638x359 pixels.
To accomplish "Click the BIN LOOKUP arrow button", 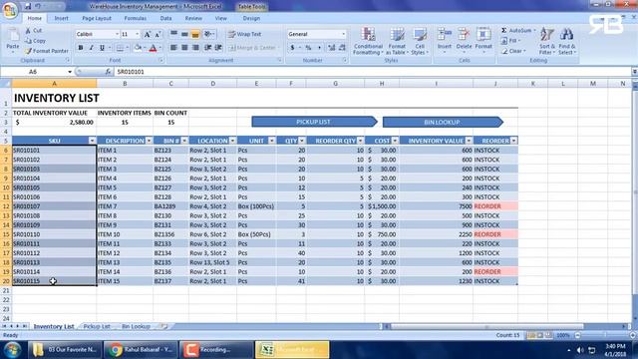I will pyautogui.click(x=443, y=122).
